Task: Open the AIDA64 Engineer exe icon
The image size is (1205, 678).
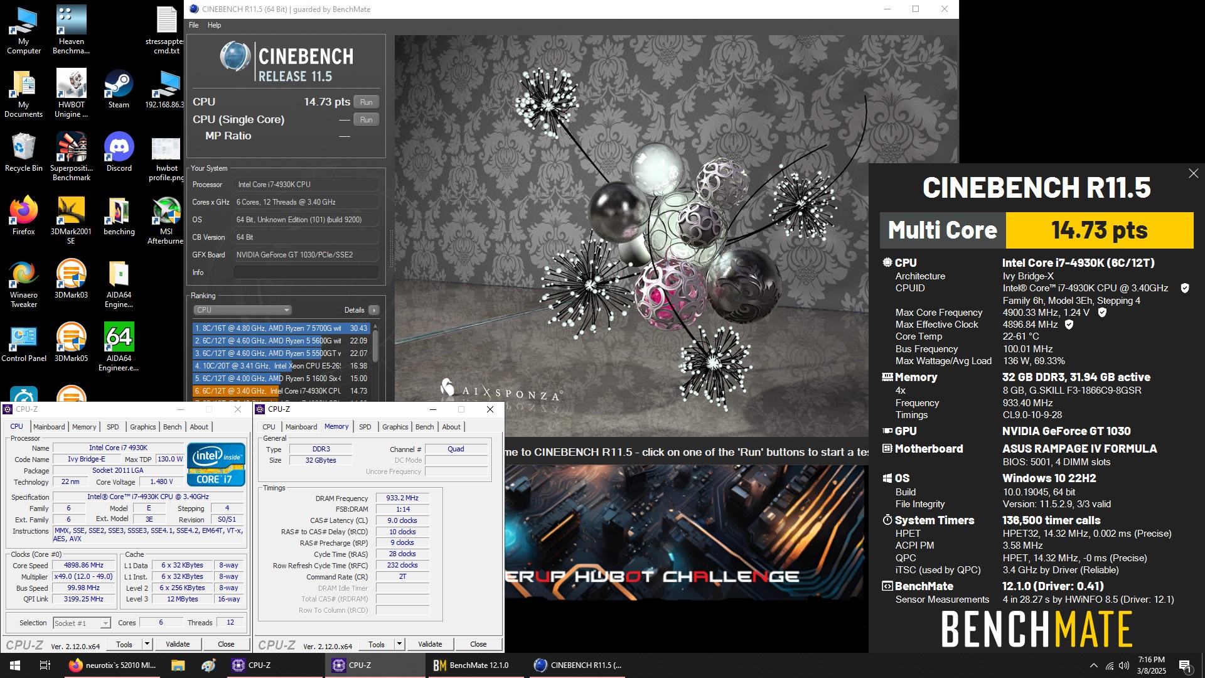Action: (x=119, y=347)
